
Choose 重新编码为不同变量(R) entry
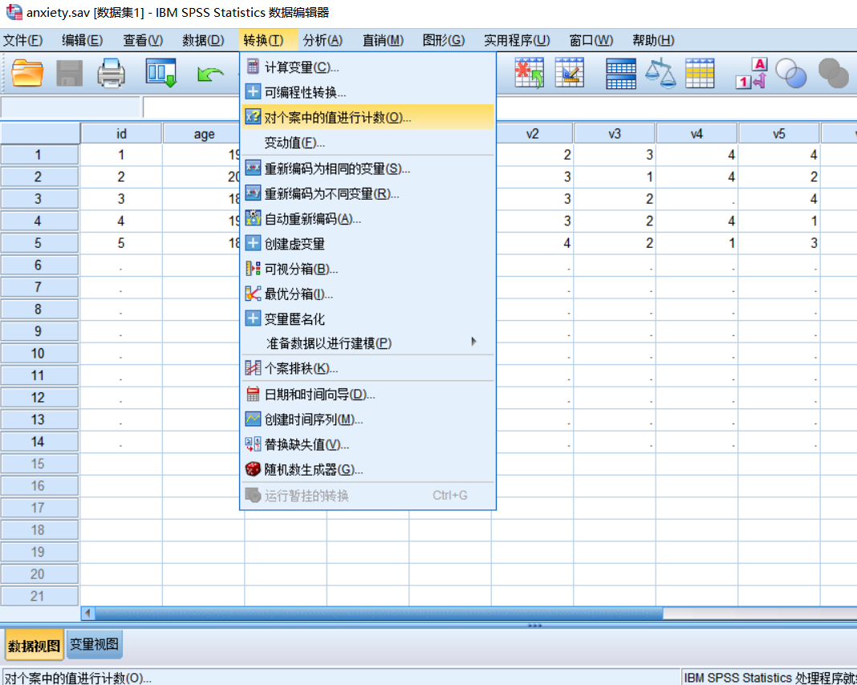(368, 193)
